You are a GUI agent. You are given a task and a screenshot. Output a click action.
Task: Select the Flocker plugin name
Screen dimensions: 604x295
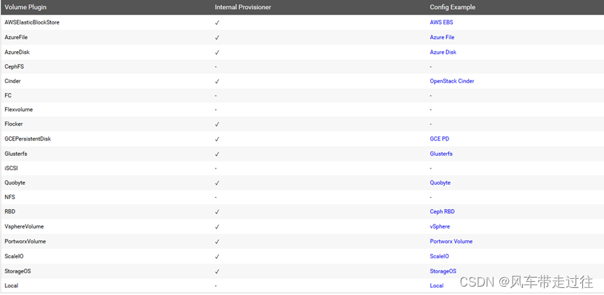[x=13, y=124]
